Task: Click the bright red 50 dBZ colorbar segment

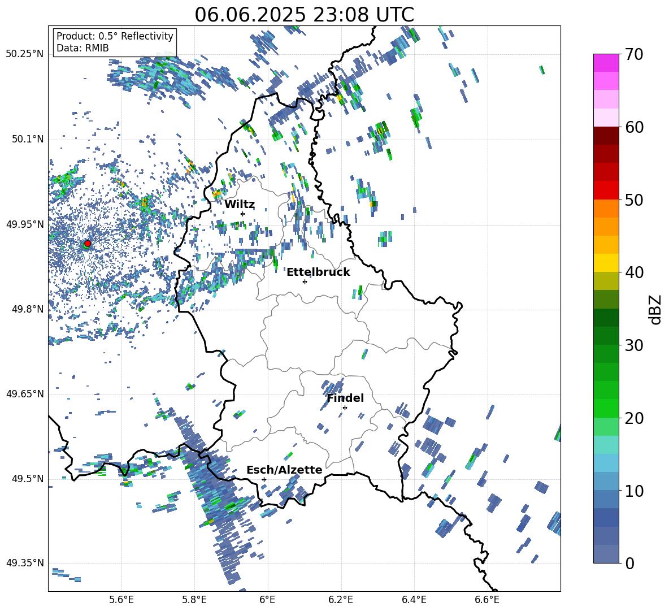Action: click(606, 190)
